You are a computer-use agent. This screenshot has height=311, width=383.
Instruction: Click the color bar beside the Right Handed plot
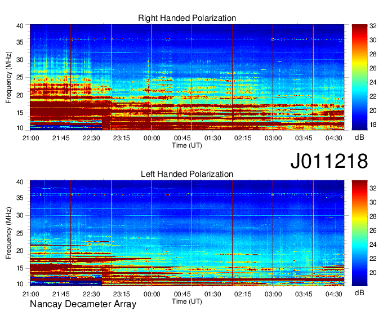(359, 77)
